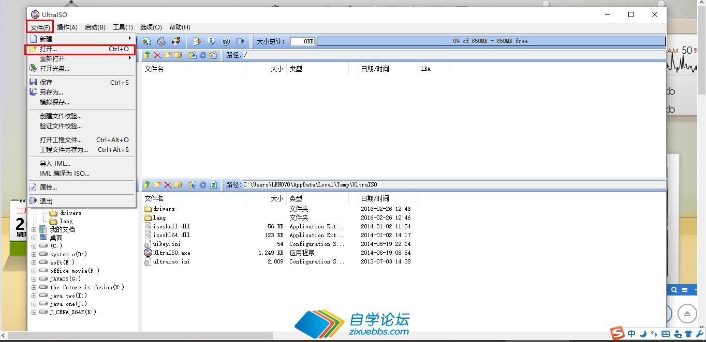
Task: Open the 帮助(H) menu
Action: (x=180, y=27)
